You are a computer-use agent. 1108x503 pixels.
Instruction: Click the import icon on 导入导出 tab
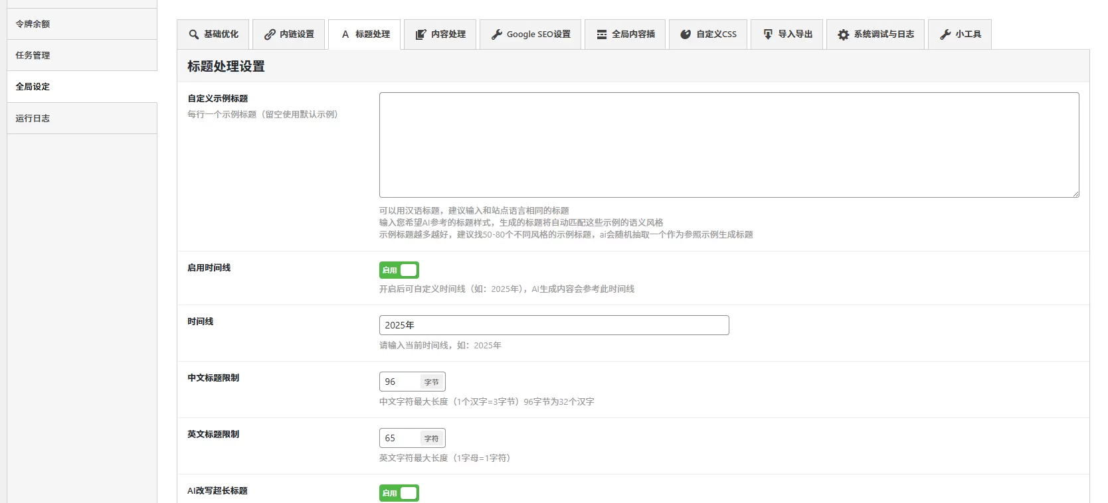[768, 35]
